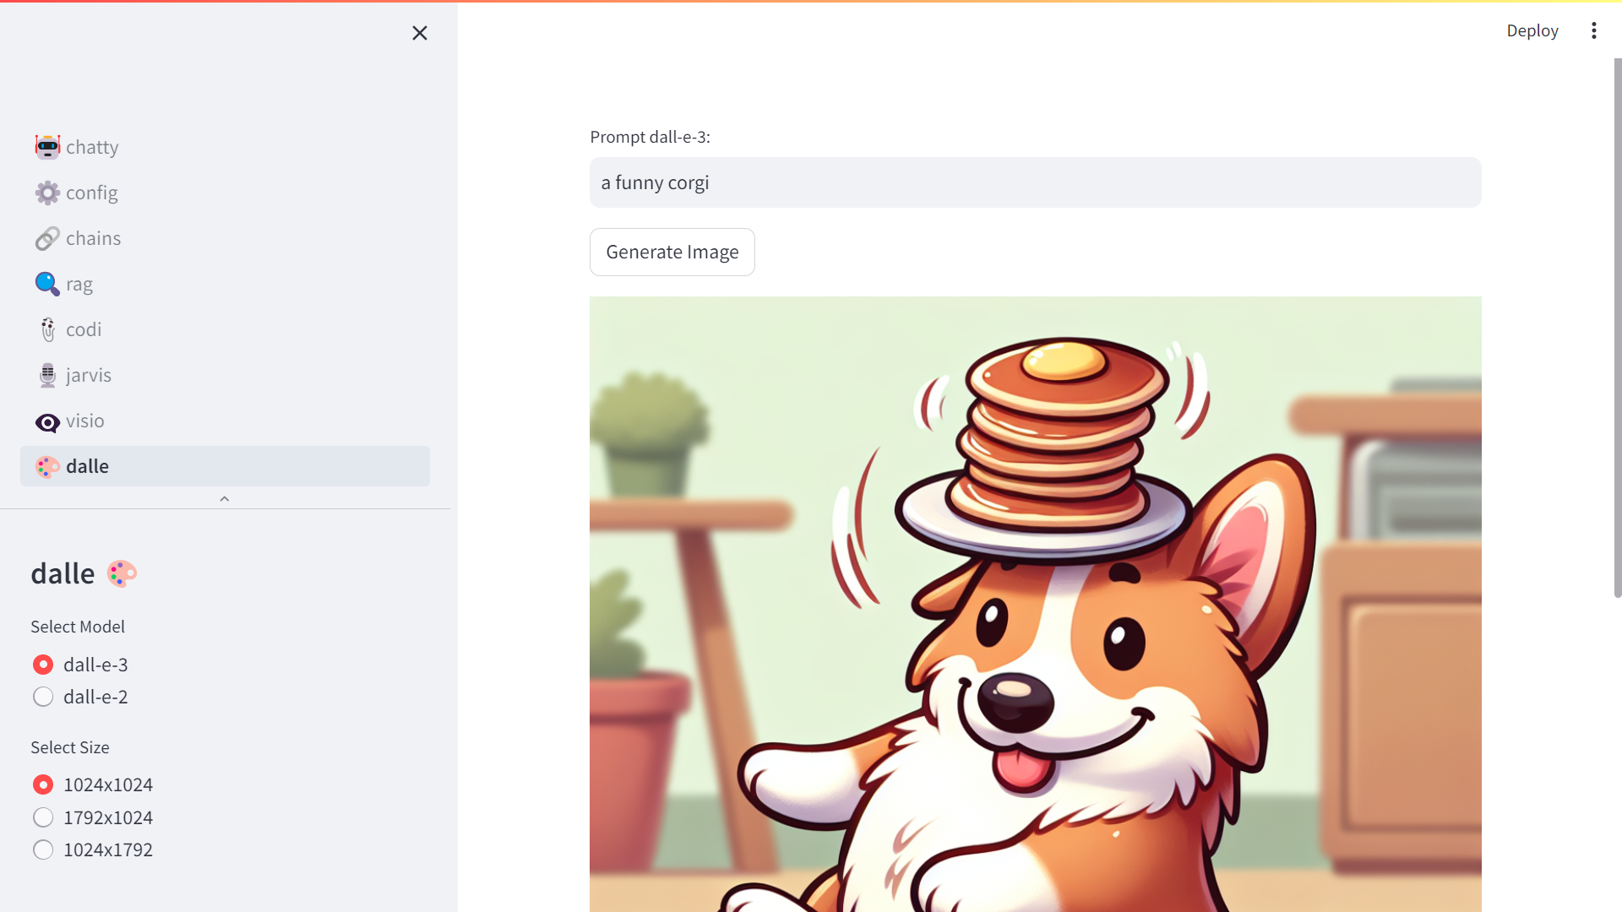Select the dall-e-3 model radio button
1622x912 pixels.
[43, 665]
